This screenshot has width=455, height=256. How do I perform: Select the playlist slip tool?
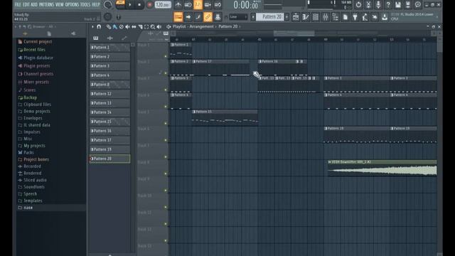point(134,27)
